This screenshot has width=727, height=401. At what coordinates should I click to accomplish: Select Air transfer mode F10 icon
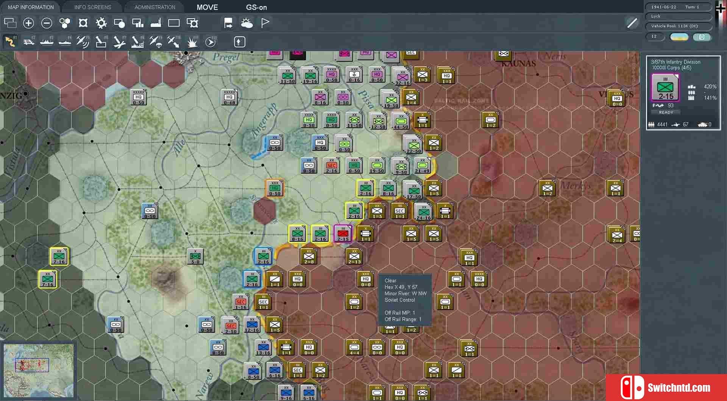click(x=174, y=42)
